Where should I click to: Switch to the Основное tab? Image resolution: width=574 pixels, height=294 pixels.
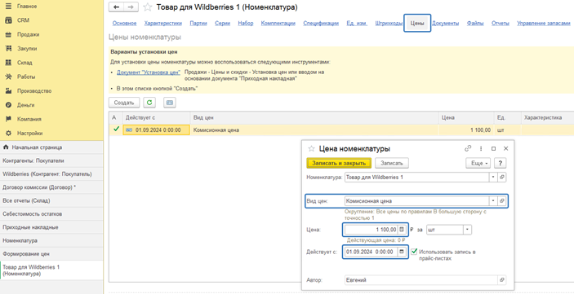point(124,24)
